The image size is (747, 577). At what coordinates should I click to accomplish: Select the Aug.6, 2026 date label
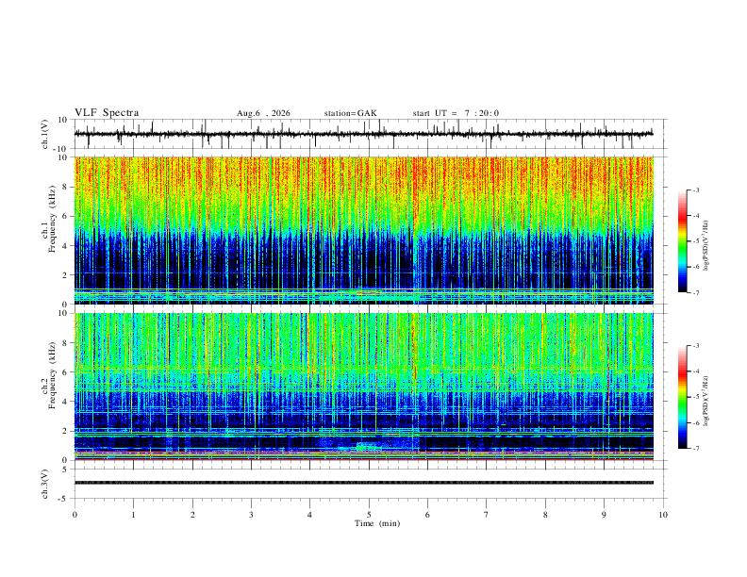point(263,113)
